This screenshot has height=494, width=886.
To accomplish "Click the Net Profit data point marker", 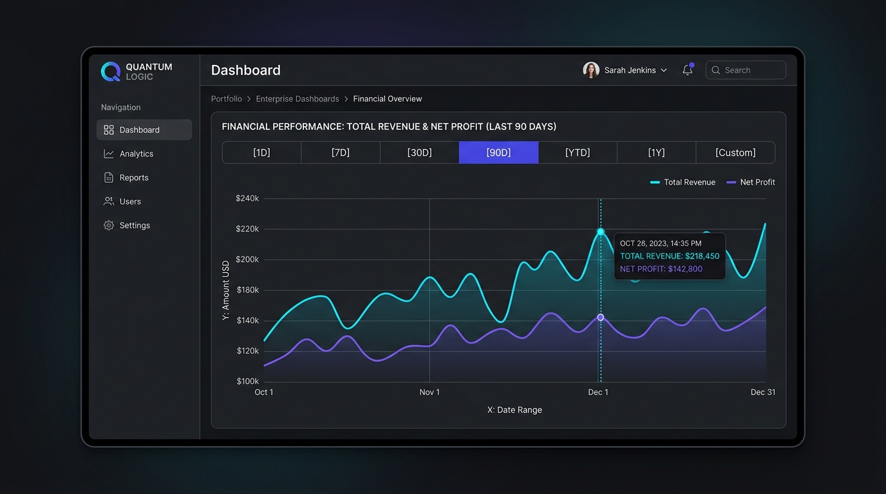I will [x=601, y=317].
